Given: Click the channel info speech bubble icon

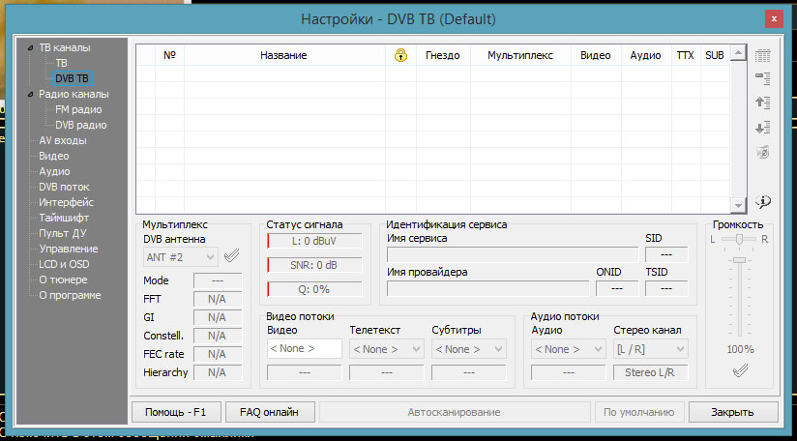Looking at the screenshot, I should point(763,201).
